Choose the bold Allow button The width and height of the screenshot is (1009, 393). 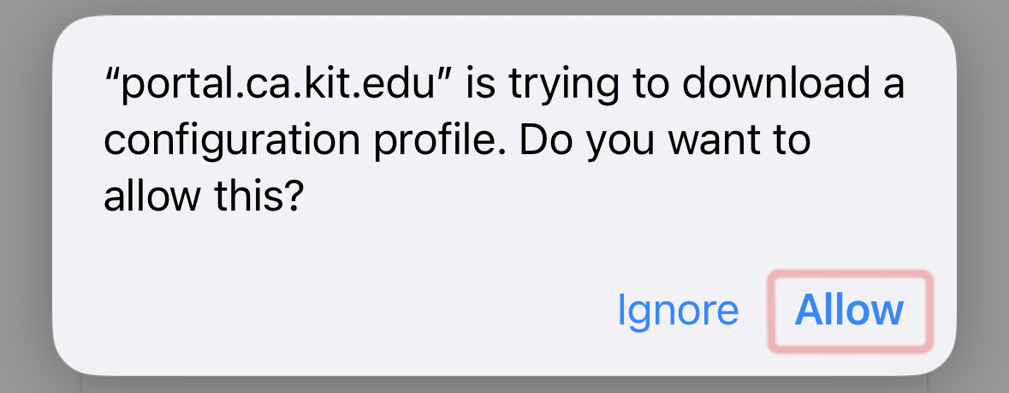click(849, 310)
